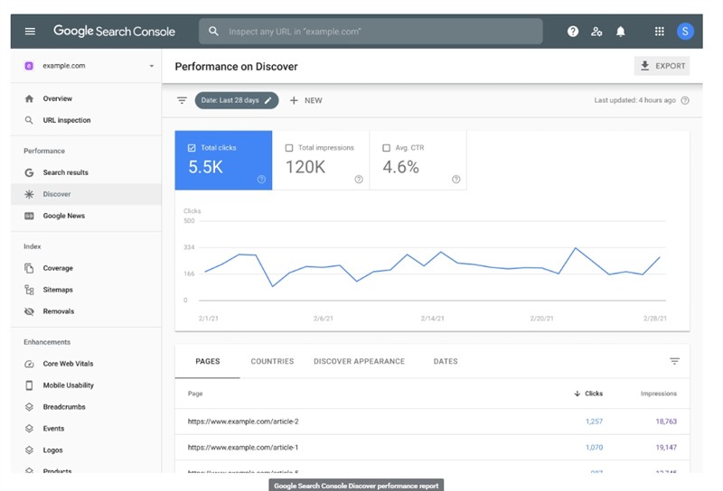The width and height of the screenshot is (723, 491).
Task: Open Google News report
Action: tap(86, 216)
